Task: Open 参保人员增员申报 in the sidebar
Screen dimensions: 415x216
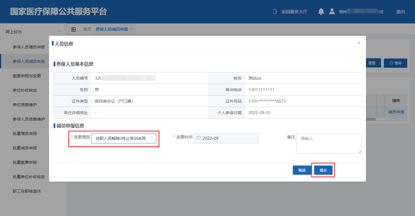Action: 29,47
